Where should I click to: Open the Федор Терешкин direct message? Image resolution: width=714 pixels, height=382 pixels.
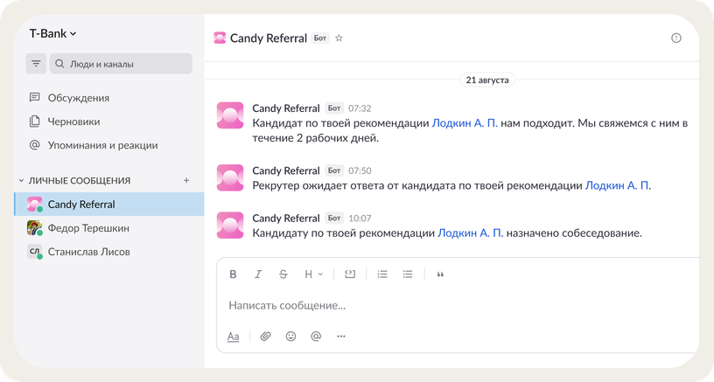87,228
